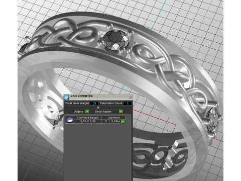Select the round diamond on top of ring
This screenshot has width=241, height=181.
[116, 40]
